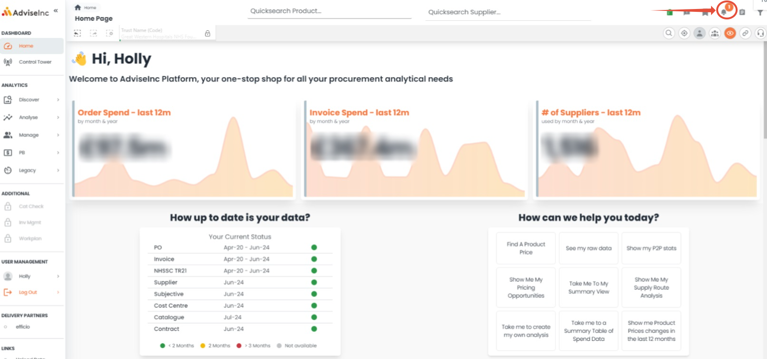Image resolution: width=767 pixels, height=359 pixels.
Task: Click the Quicksearch Supplier field
Action: click(x=508, y=12)
